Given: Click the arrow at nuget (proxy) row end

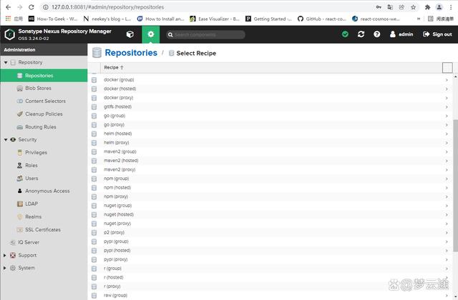Looking at the screenshot, I should tap(447, 224).
